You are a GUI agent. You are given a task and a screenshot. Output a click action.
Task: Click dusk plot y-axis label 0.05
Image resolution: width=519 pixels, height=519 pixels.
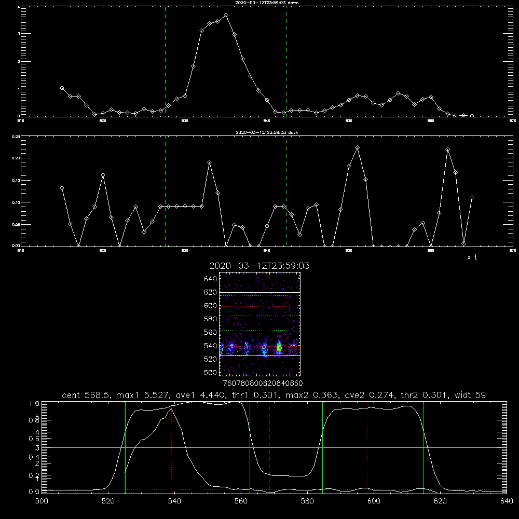pos(16,224)
